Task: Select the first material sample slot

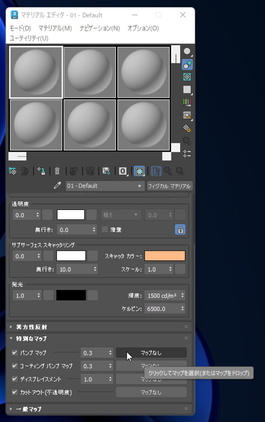Action: [36, 72]
